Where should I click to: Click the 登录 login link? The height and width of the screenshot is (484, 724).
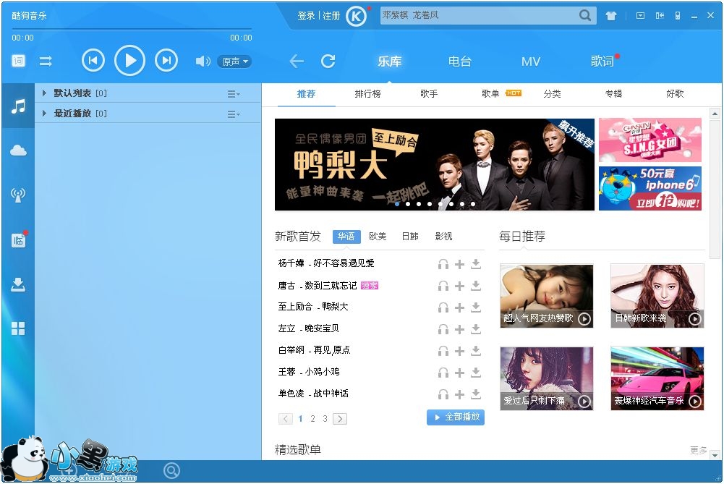click(x=306, y=16)
